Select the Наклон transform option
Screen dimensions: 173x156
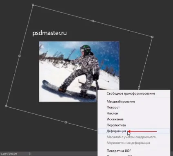(134, 113)
